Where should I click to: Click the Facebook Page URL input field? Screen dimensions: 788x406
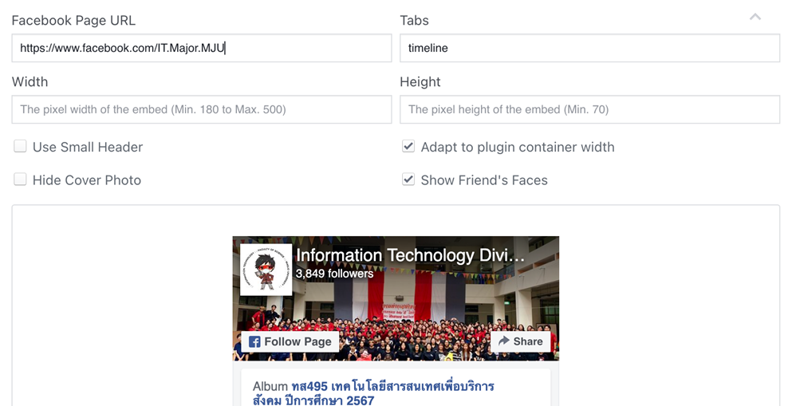click(202, 48)
